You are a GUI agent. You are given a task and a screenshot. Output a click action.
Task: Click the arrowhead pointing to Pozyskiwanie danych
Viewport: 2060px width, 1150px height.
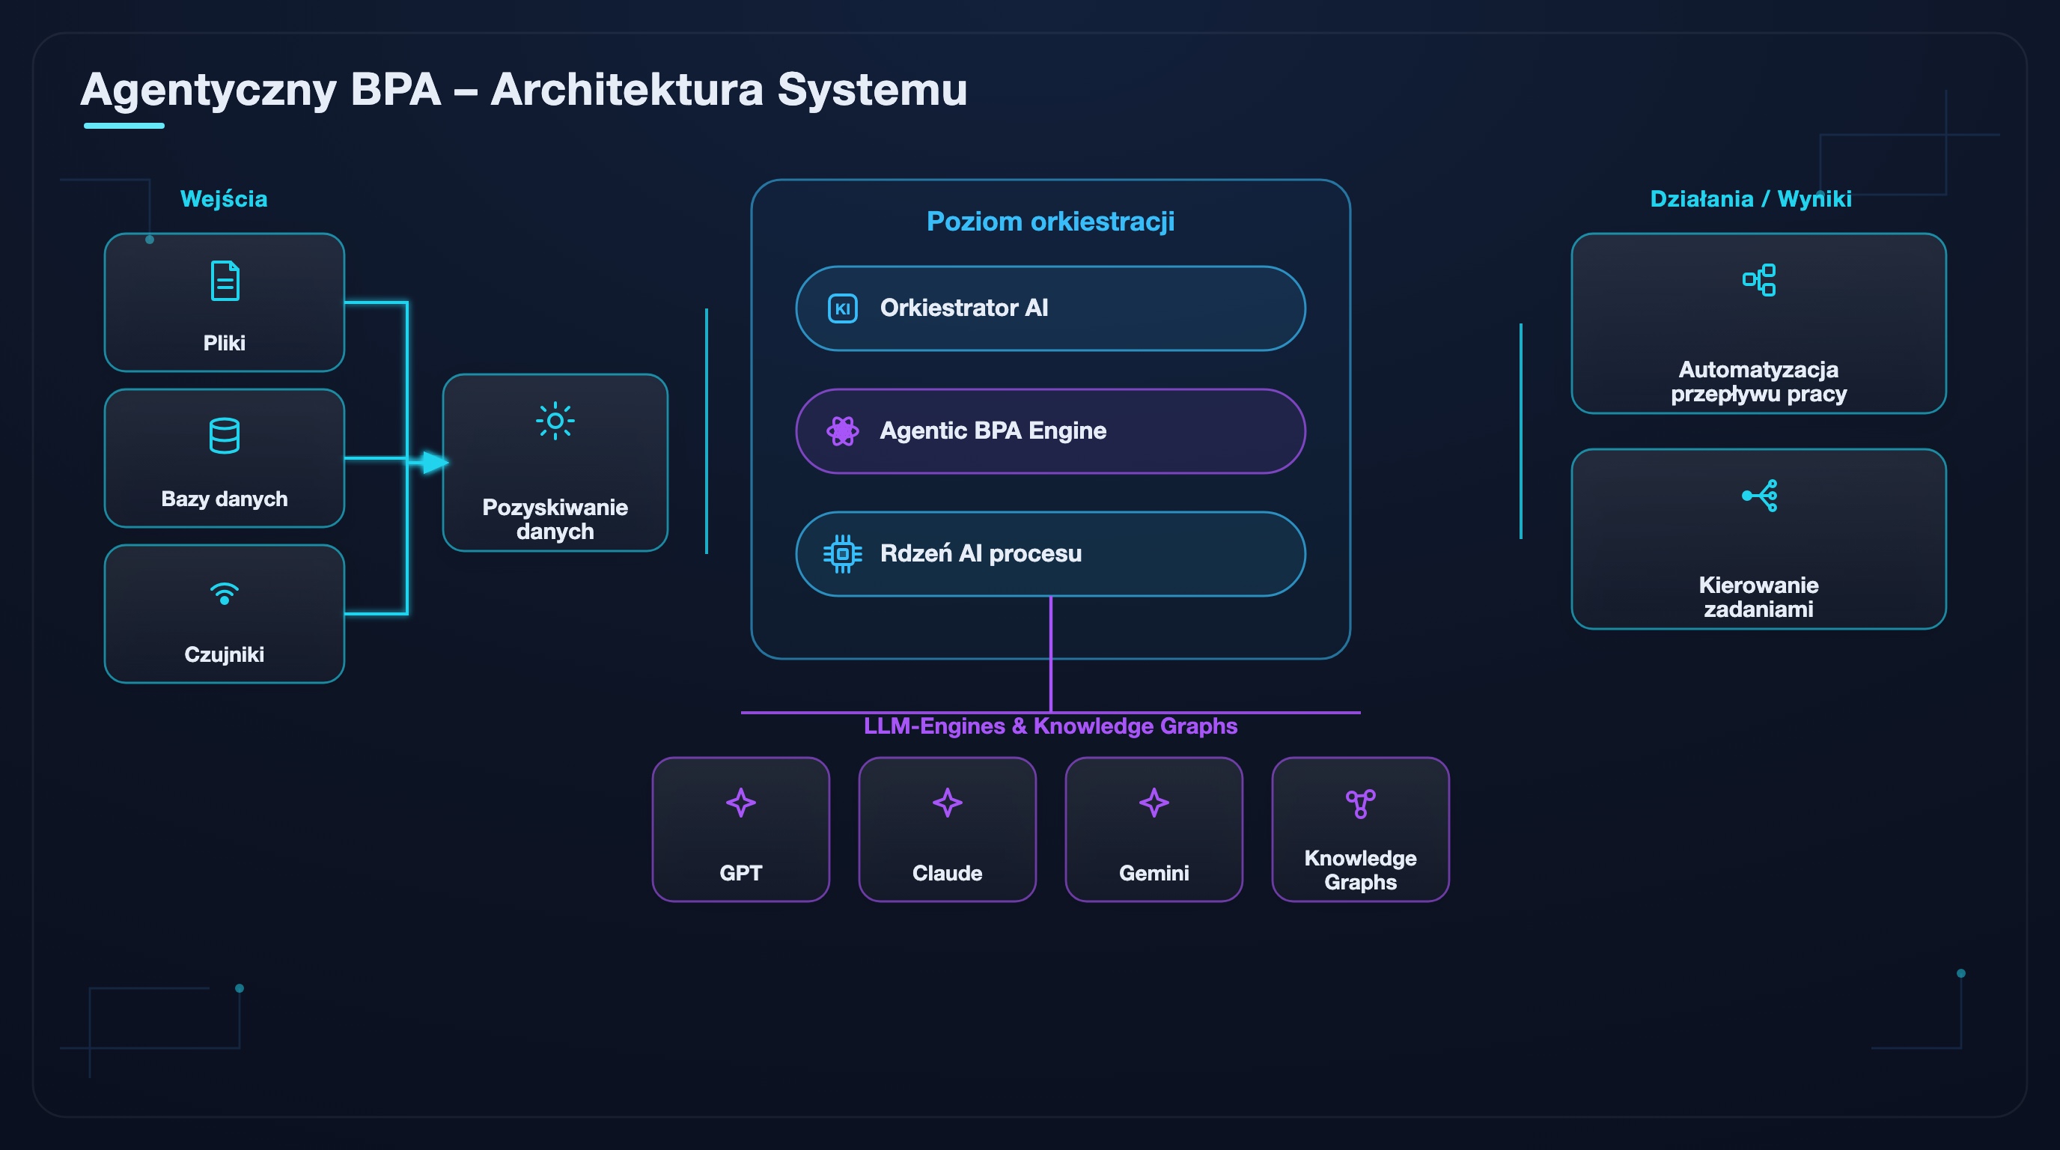click(x=435, y=462)
